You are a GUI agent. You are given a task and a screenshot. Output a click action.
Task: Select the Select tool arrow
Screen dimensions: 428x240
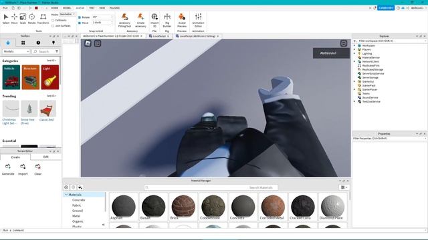[6, 19]
